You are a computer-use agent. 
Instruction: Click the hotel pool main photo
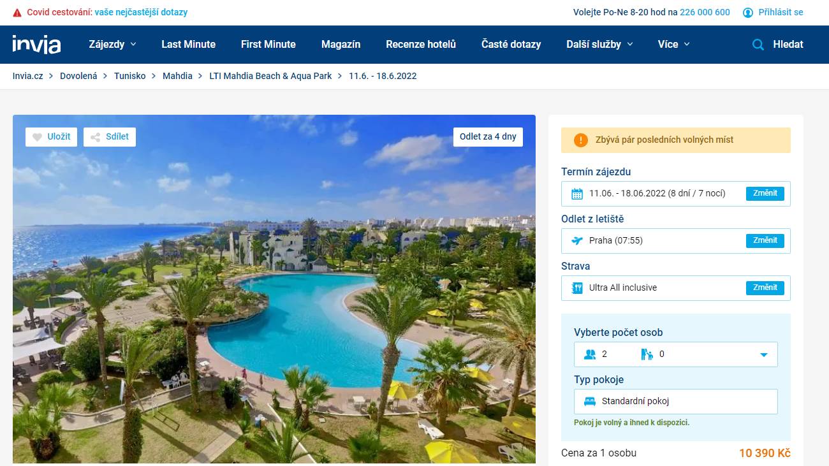coord(274,289)
